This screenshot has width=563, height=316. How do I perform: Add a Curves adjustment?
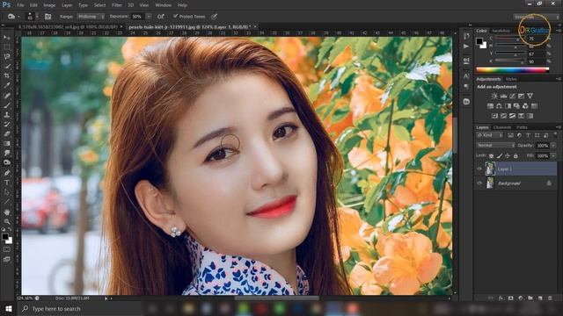[x=512, y=96]
